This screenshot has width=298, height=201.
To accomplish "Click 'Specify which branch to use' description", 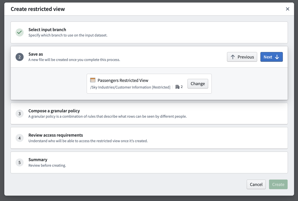I will pos(68,35).
